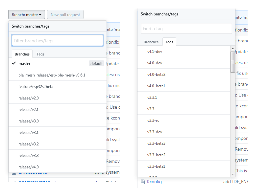Select branch release/v3.2
The height and width of the screenshot is (195, 268).
pos(58,144)
